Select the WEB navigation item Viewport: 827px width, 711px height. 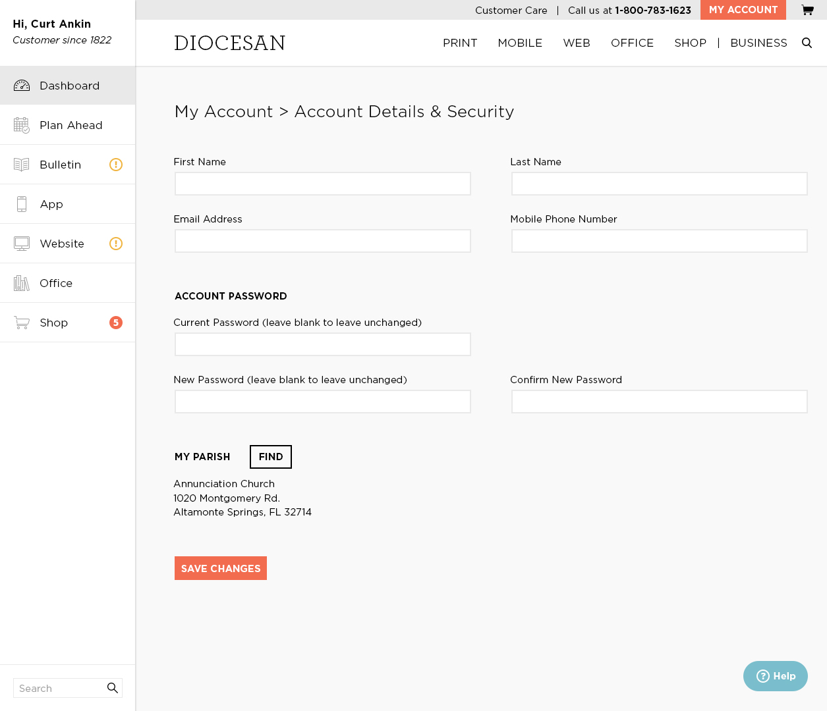pyautogui.click(x=577, y=43)
